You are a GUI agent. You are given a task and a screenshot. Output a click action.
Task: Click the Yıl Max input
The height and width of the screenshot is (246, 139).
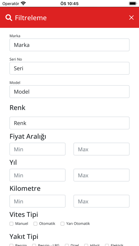point(101,175)
